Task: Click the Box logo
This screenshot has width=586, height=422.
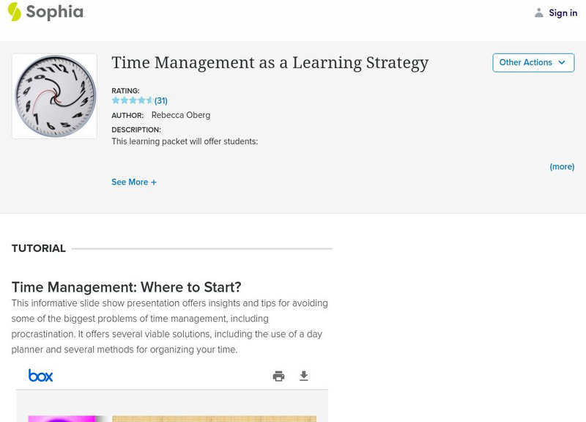Action: point(42,375)
